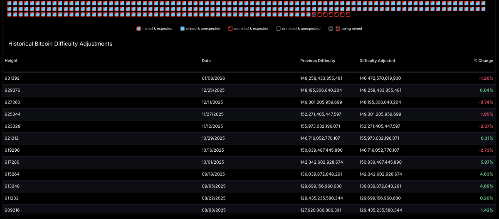Click the date 11/12/2025
499x219 pixels.
click(212, 126)
